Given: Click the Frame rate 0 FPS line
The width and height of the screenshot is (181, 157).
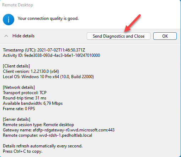Looking at the screenshot, I should tap(19, 109).
